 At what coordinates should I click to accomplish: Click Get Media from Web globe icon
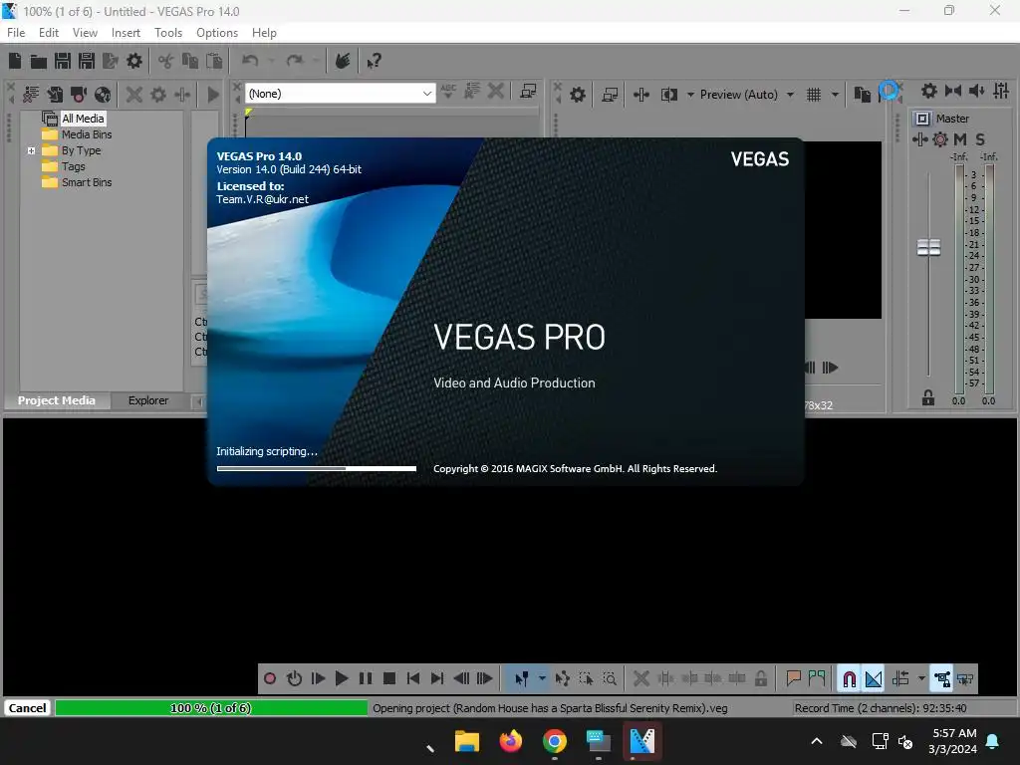click(103, 95)
